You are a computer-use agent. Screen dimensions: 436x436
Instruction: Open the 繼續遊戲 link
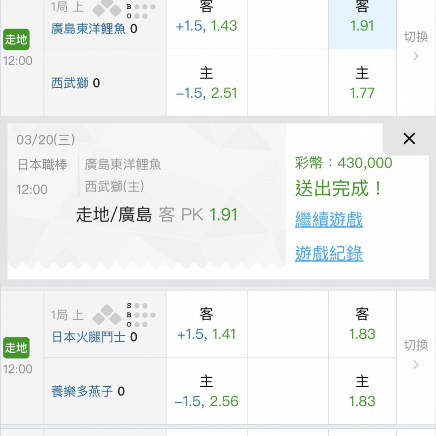[329, 219]
